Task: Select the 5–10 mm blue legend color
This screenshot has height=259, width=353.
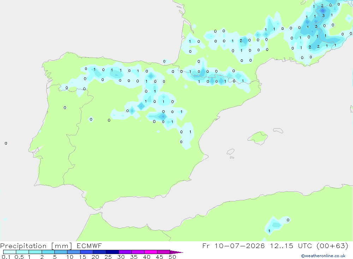Action: click(61, 252)
